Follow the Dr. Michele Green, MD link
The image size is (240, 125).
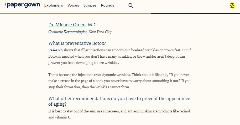[x=72, y=25]
